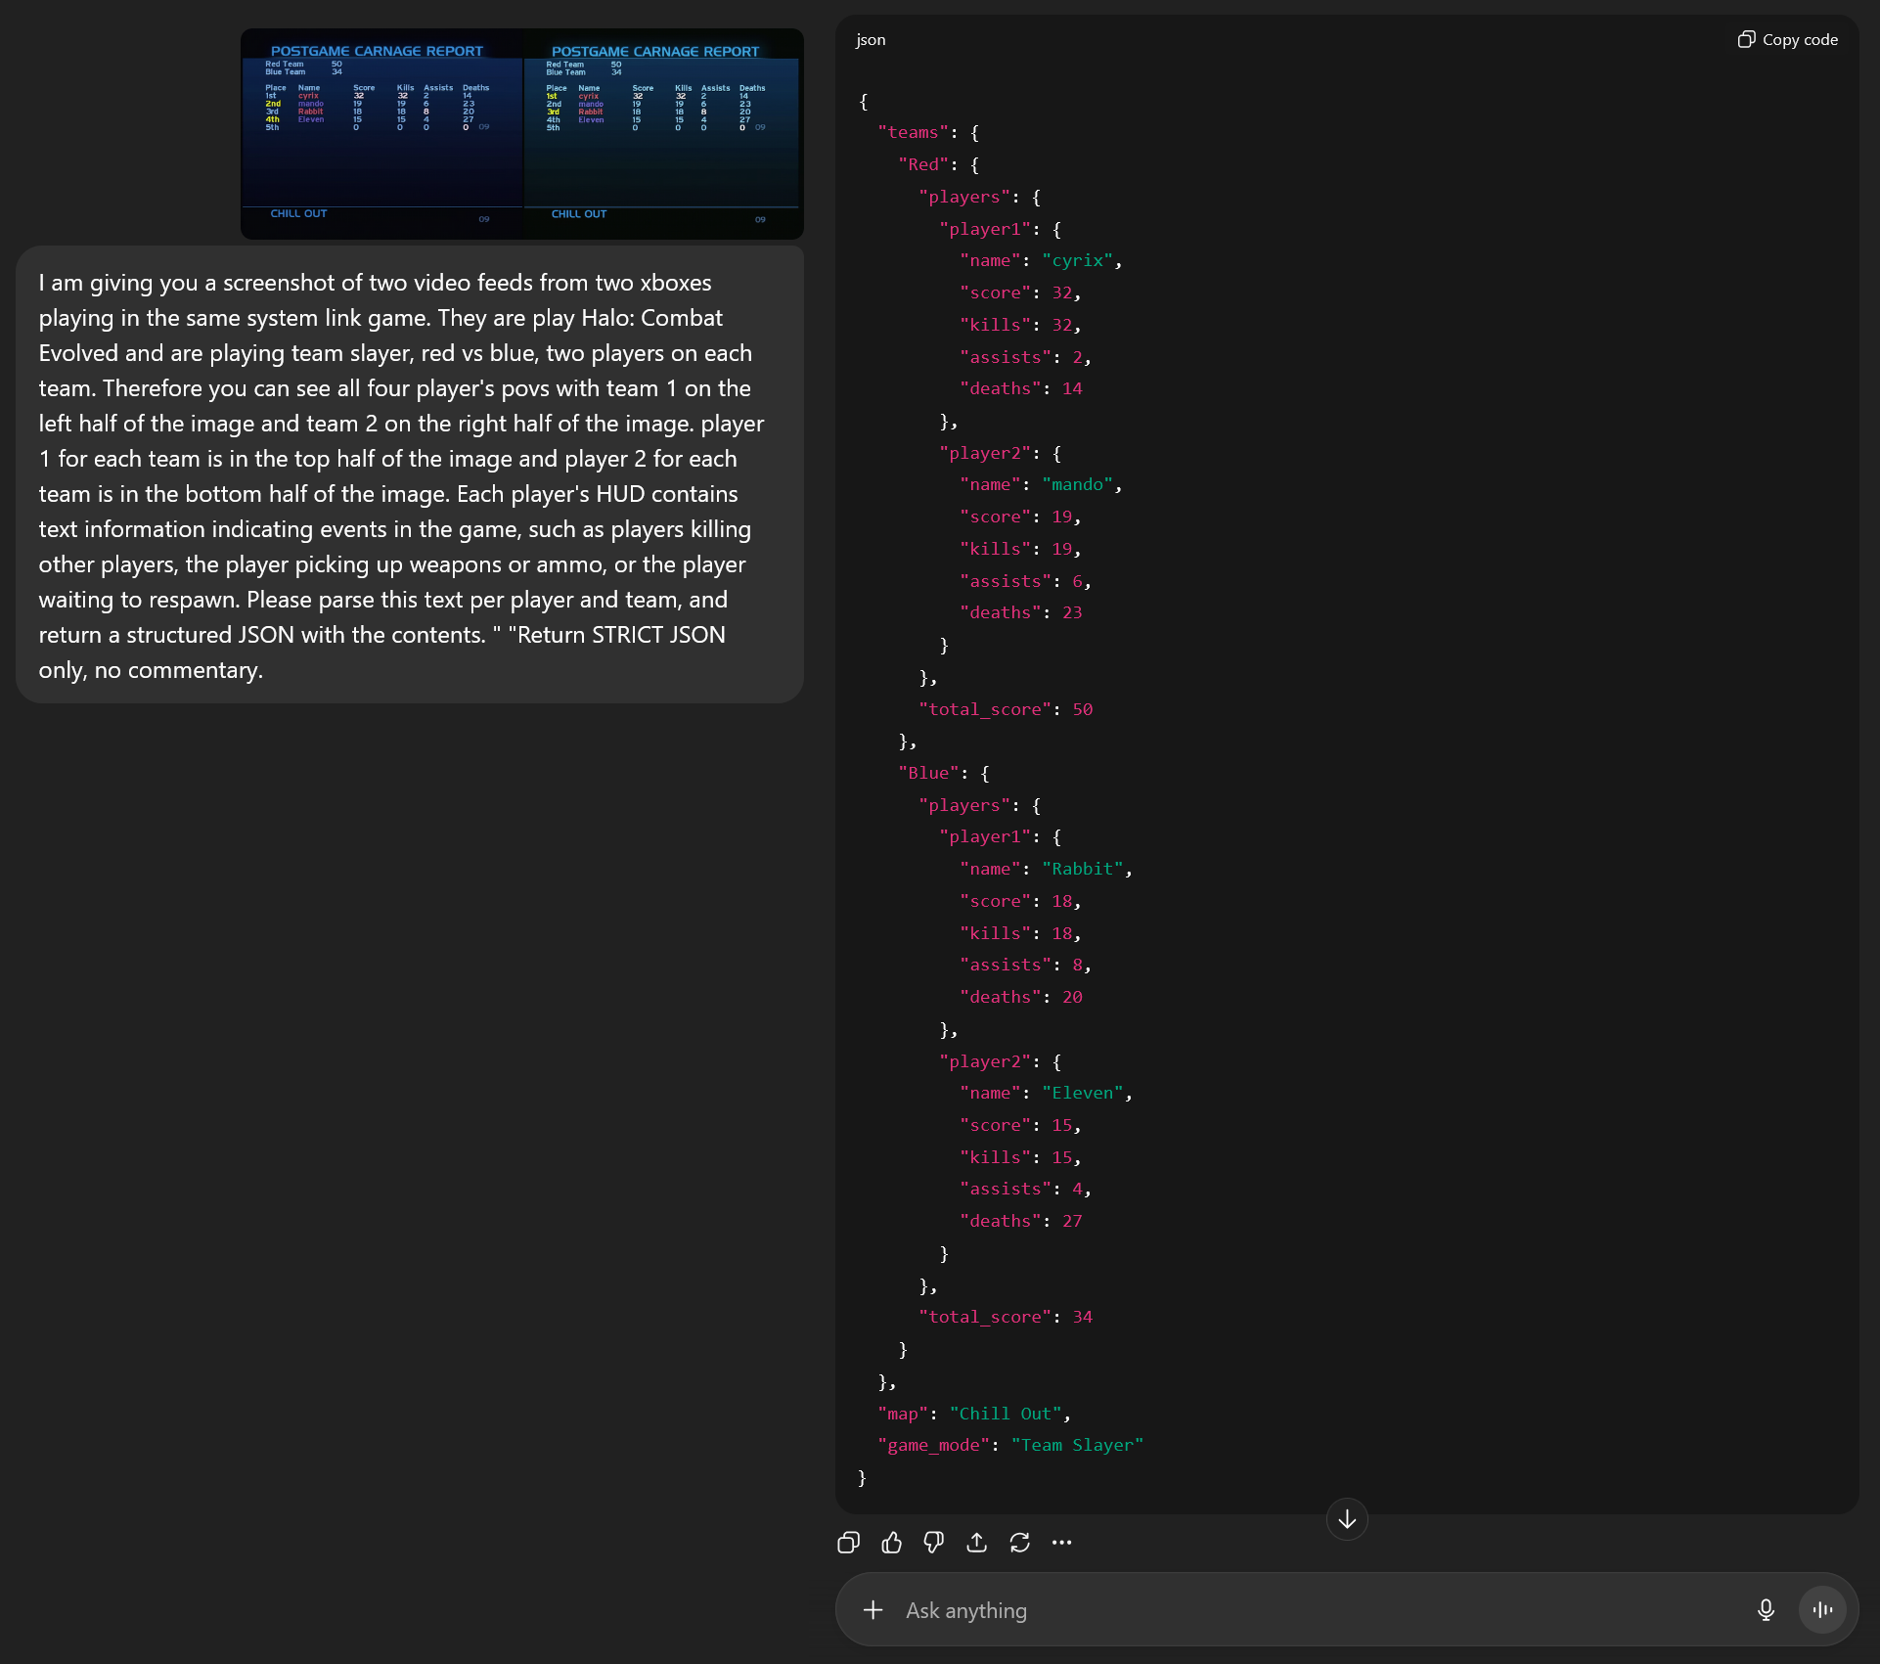Click the microphone dictation icon
Image resolution: width=1880 pixels, height=1664 pixels.
[1766, 1610]
